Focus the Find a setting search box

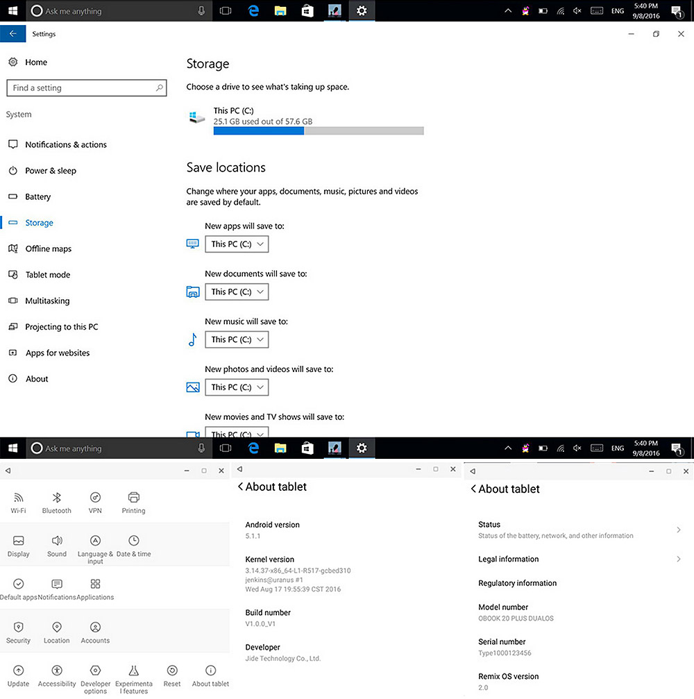[87, 88]
